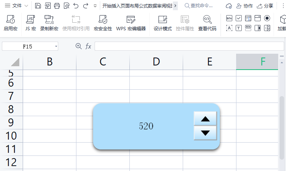
Task: Expand the arrow next to 文件
Action: (x=26, y=6)
